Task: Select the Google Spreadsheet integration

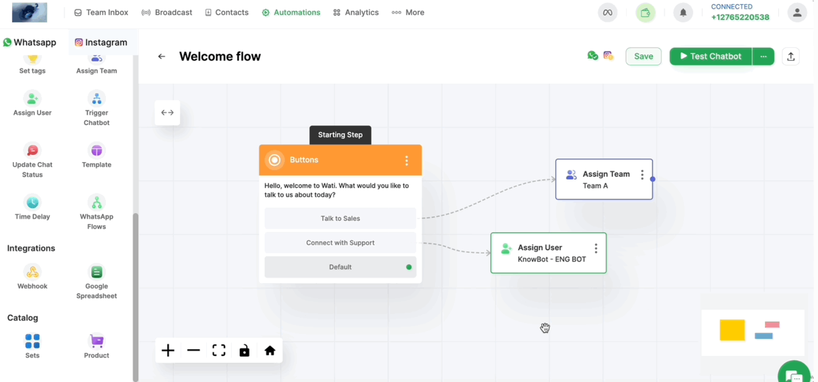Action: [96, 282]
